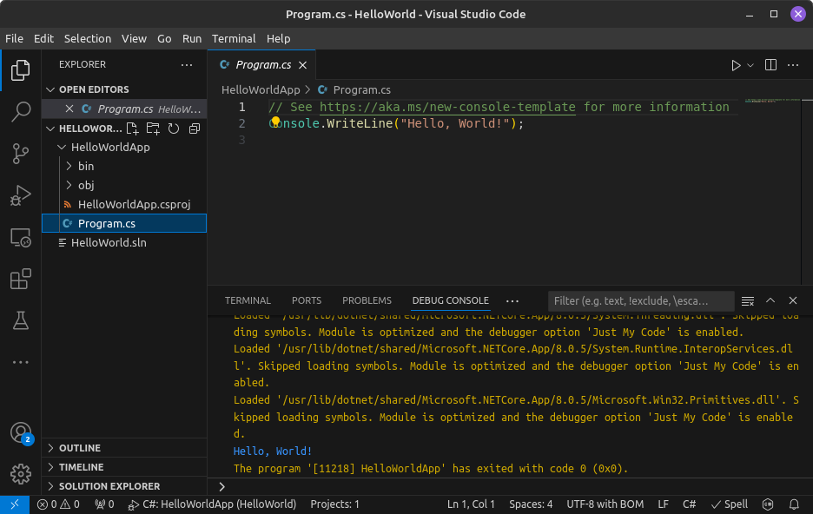
Task: Create a new file in HelloWorld folder
Action: click(x=132, y=128)
